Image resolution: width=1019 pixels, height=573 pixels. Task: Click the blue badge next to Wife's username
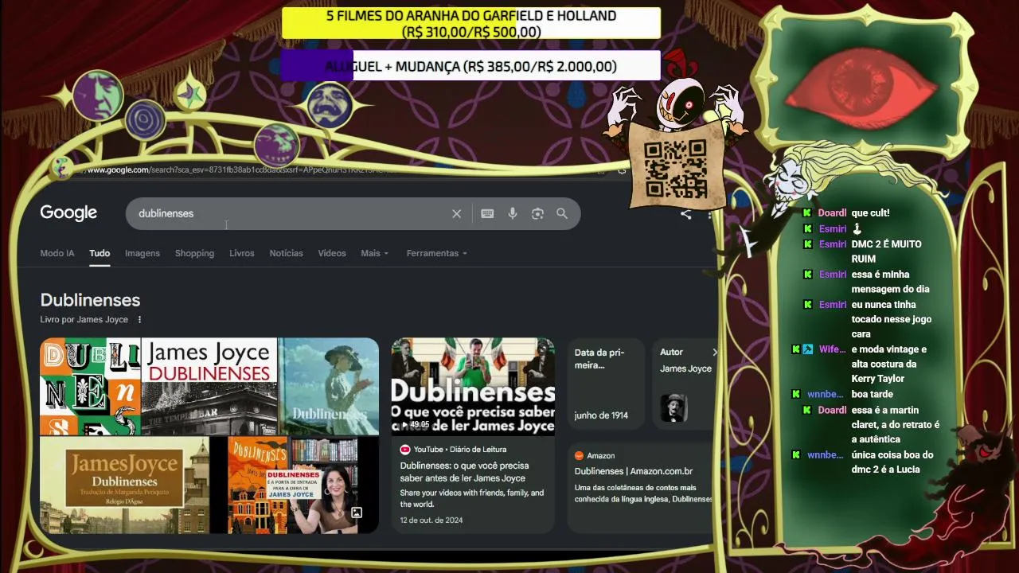807,349
